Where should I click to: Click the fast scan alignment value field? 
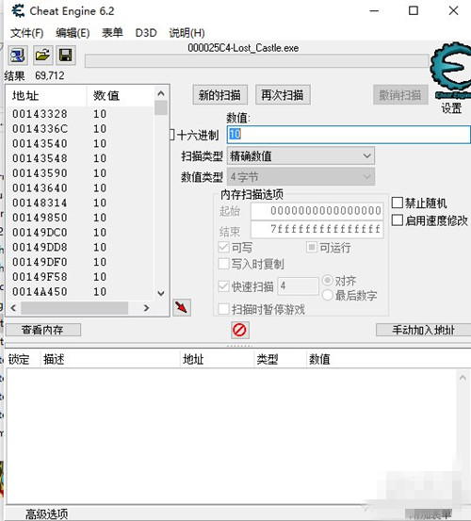[298, 286]
